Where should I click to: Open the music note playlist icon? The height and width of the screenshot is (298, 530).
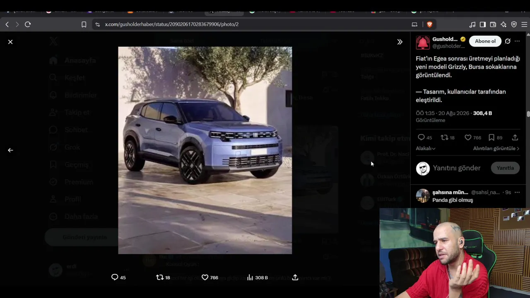click(472, 24)
